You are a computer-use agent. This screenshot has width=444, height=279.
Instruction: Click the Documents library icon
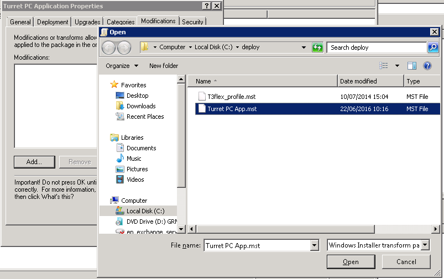point(120,148)
